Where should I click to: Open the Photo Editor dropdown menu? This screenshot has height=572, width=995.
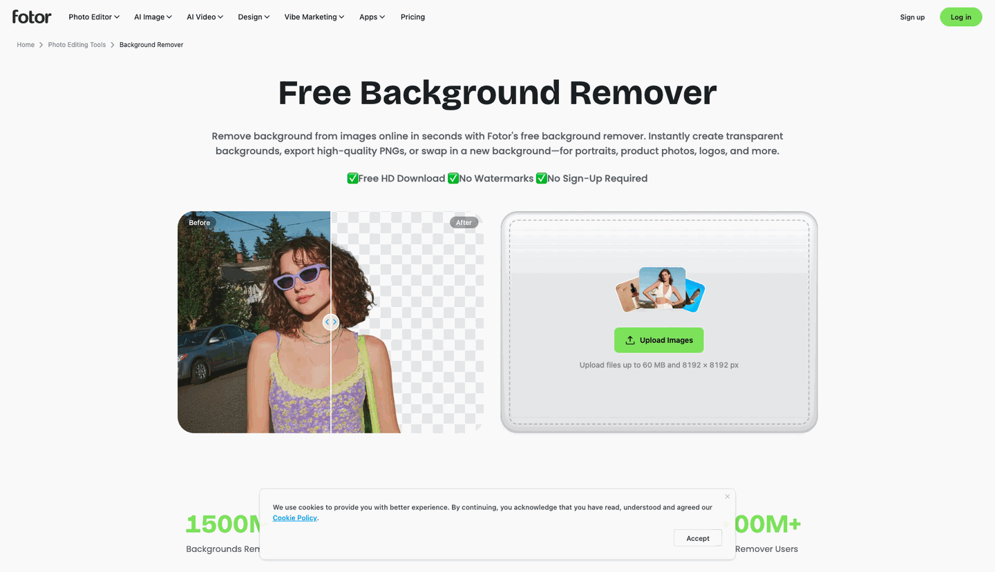[94, 17]
